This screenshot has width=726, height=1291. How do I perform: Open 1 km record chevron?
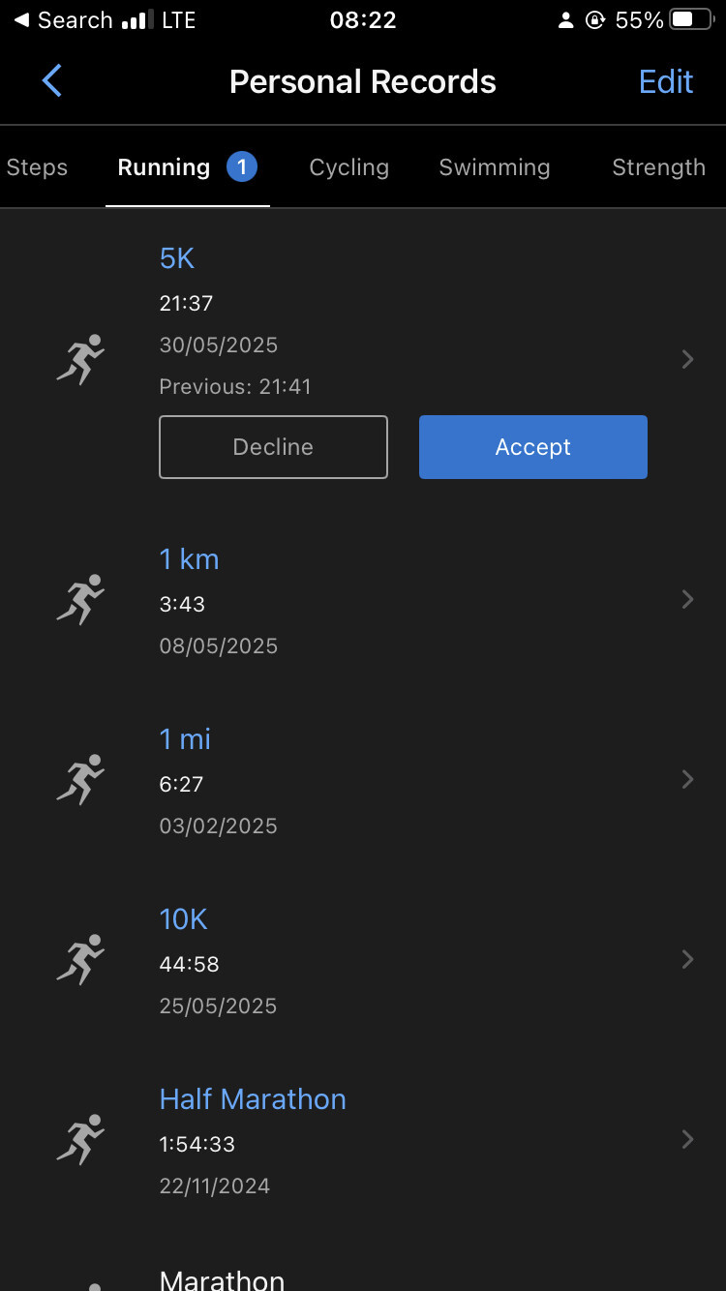(687, 600)
